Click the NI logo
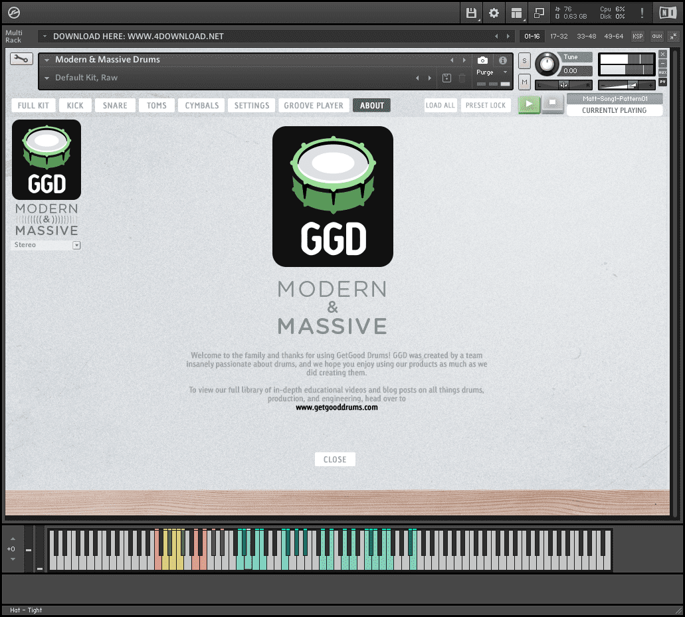The image size is (685, 617). tap(668, 13)
